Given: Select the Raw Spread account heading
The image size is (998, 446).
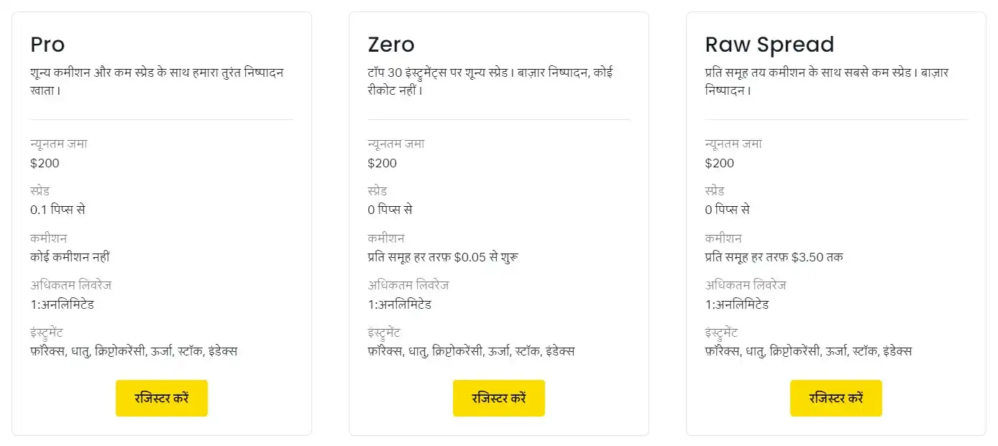Looking at the screenshot, I should coord(769,45).
